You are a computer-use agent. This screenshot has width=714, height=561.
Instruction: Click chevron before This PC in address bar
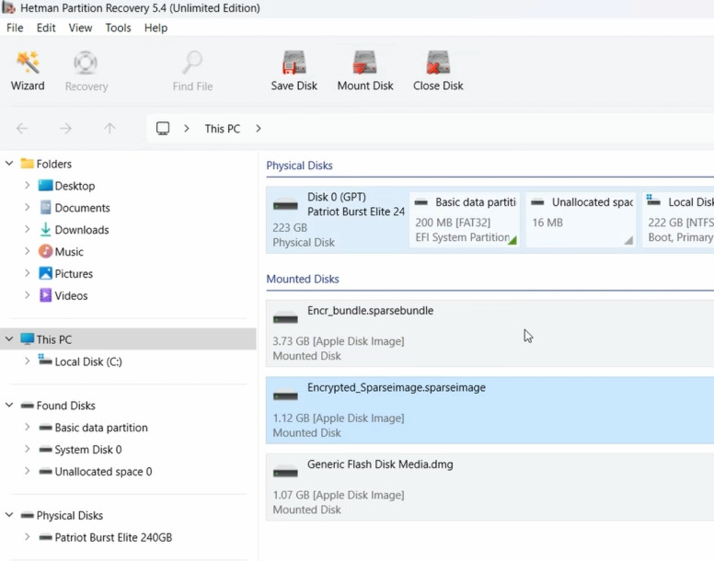[x=186, y=129]
